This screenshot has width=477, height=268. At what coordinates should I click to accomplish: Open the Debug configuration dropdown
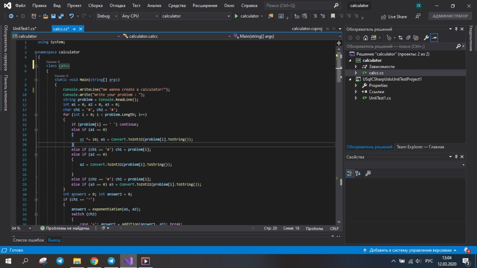[107, 16]
